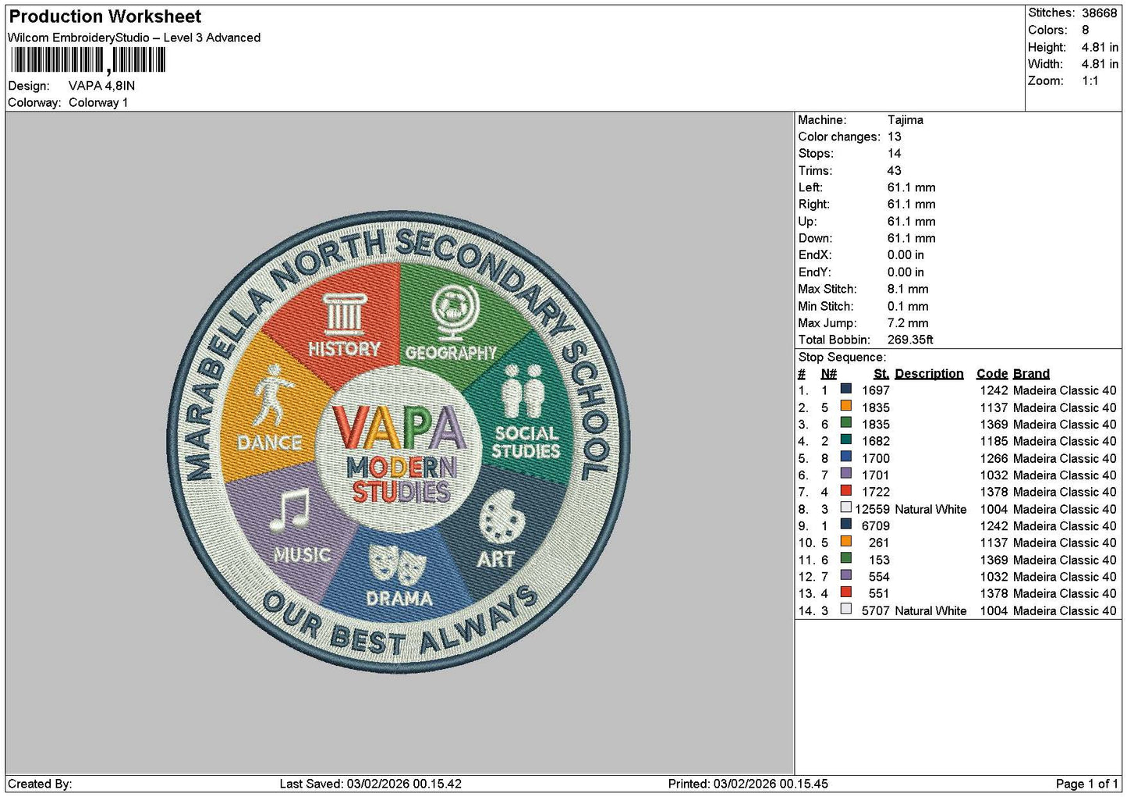The width and height of the screenshot is (1127, 797).
Task: Click the zoom value '1:1'
Action: tap(1090, 81)
